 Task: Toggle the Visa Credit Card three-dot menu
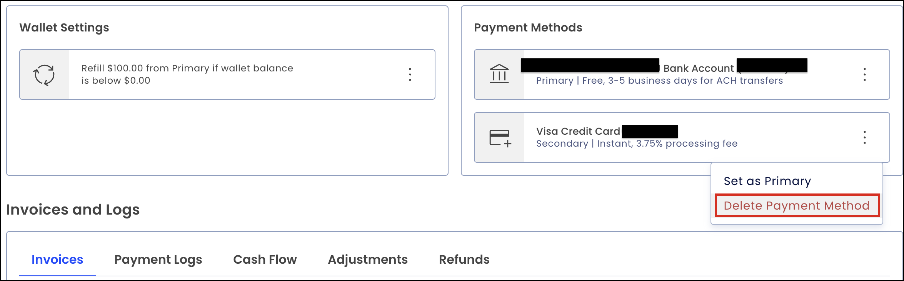[x=865, y=137]
